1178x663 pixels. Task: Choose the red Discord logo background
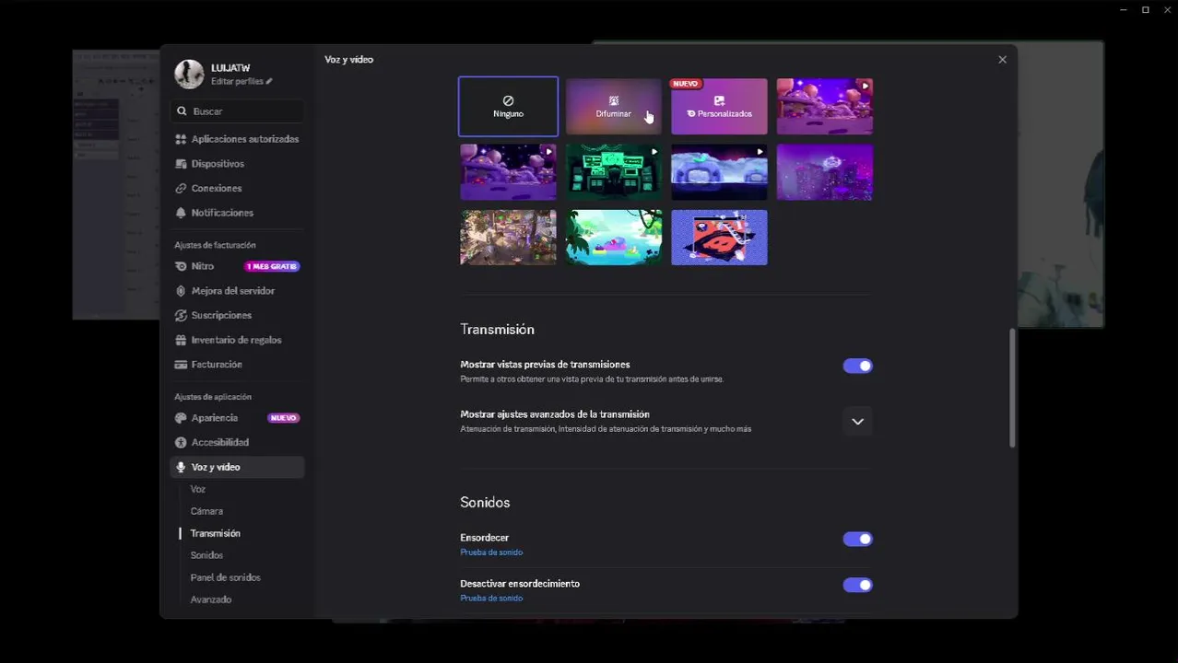(719, 238)
